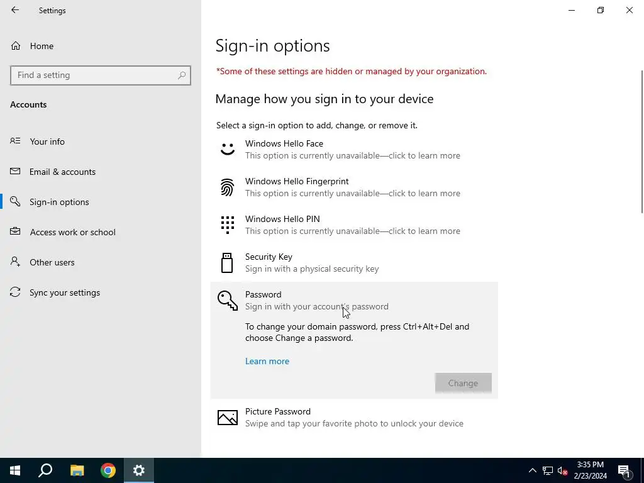Click the Your info person-card icon

coord(15,141)
